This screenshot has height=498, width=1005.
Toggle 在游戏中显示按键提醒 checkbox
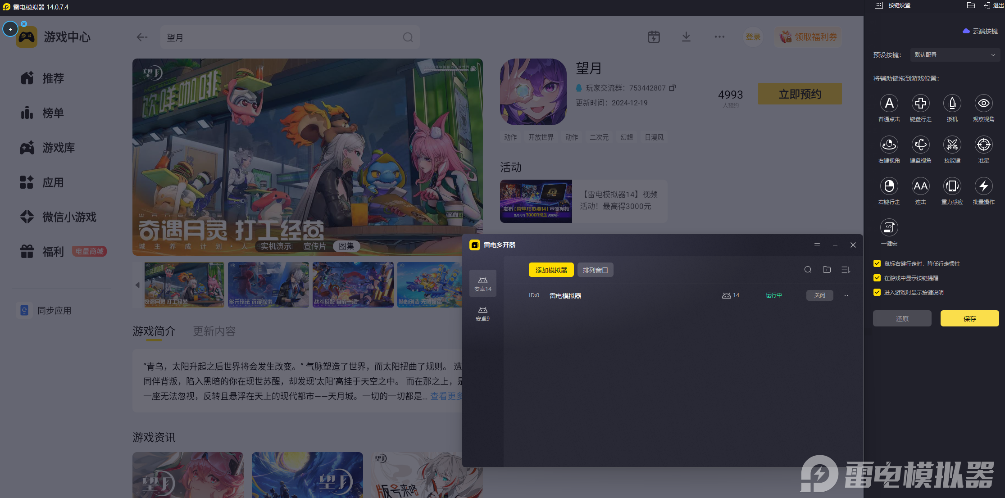click(877, 278)
